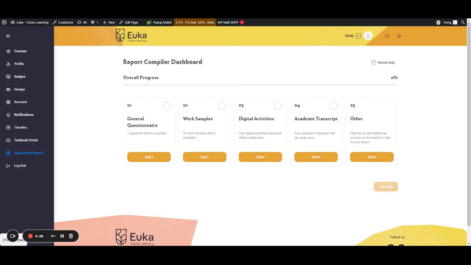Click the updates icon showing 40
The height and width of the screenshot is (265, 471).
(82, 22)
